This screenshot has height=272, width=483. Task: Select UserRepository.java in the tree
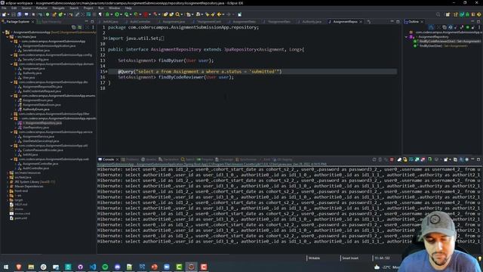35,128
